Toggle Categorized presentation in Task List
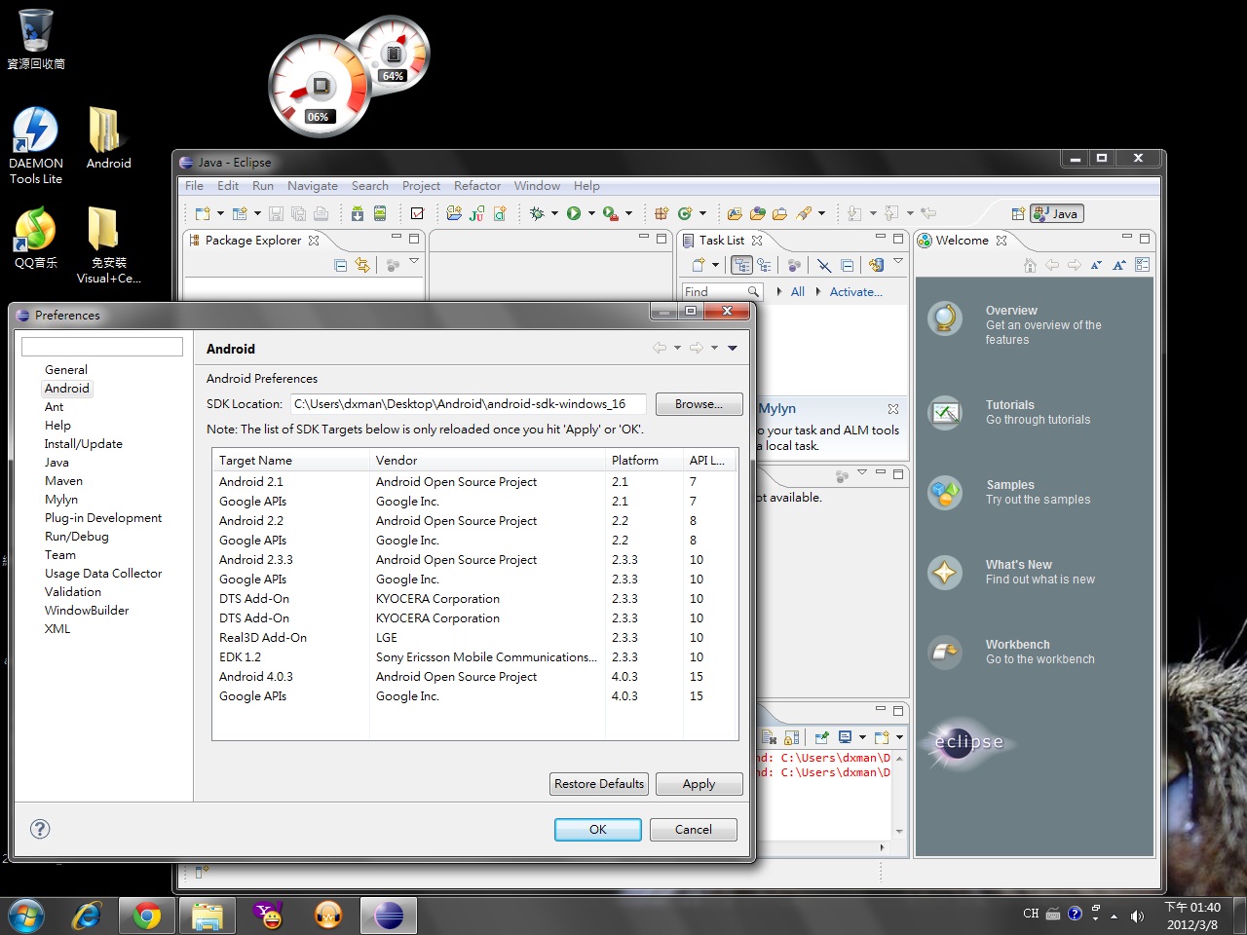 [x=742, y=265]
